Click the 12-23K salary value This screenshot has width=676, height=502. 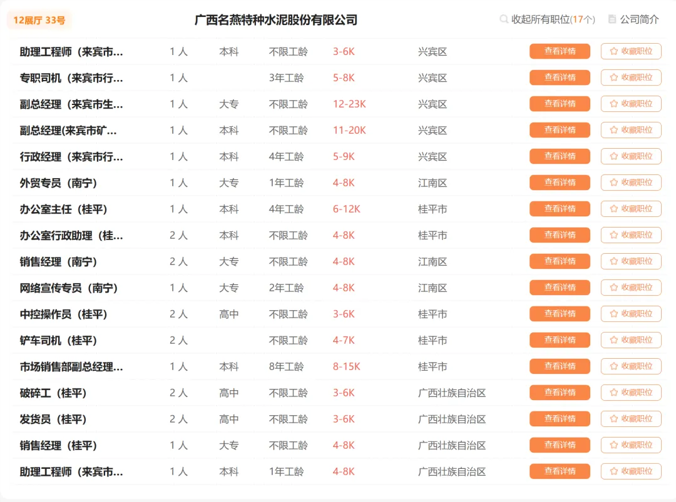pos(349,104)
